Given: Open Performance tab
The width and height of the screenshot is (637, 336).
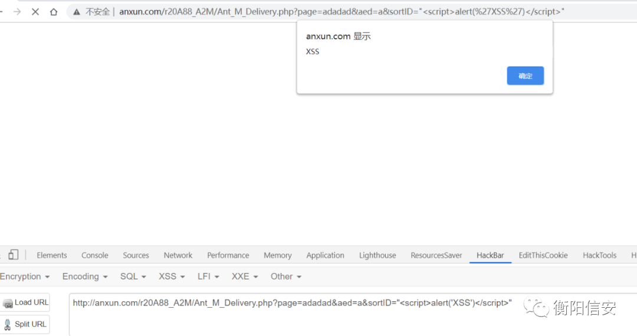Looking at the screenshot, I should click(228, 255).
